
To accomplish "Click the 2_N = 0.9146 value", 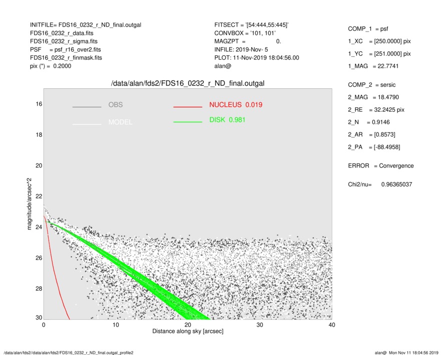I will (x=369, y=122).
